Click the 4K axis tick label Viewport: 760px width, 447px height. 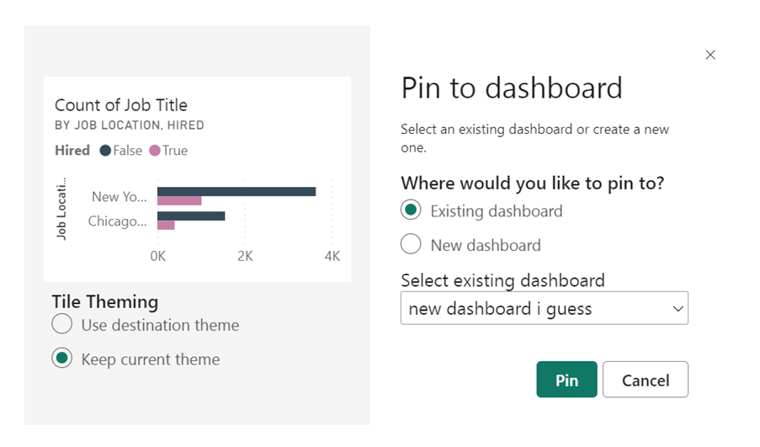tap(332, 256)
